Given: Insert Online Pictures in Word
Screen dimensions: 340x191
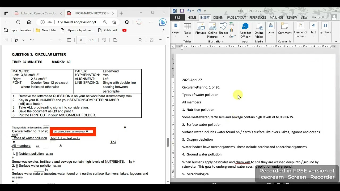Looking at the screenshot, I should coord(212,31).
